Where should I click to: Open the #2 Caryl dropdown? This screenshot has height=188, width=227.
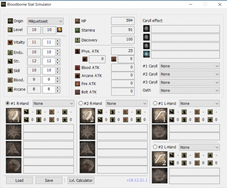pos(190,74)
